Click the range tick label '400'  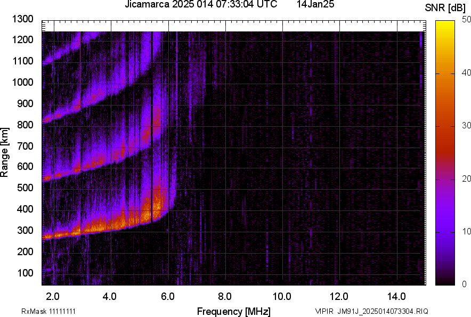[x=25, y=209]
